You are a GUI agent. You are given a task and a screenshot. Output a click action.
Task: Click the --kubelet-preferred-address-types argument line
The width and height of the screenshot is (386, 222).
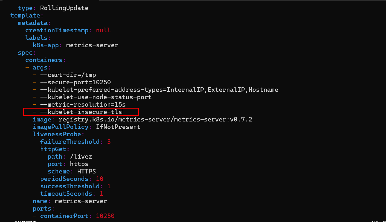(156, 90)
